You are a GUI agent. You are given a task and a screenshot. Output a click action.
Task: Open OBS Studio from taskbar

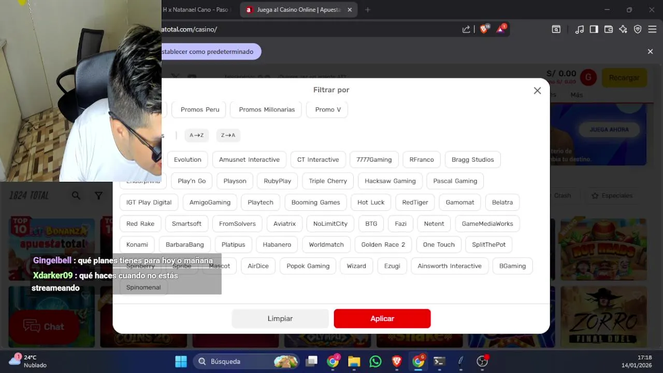pos(482,361)
